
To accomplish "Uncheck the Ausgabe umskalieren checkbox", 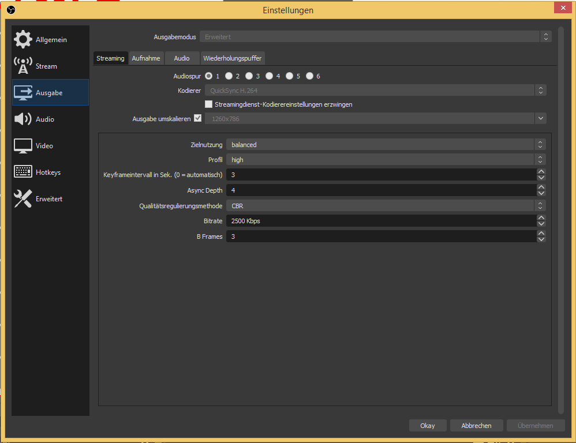I will 198,119.
